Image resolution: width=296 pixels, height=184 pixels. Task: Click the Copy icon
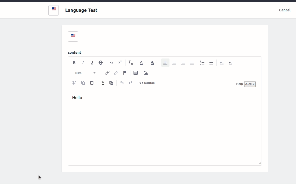(83, 83)
